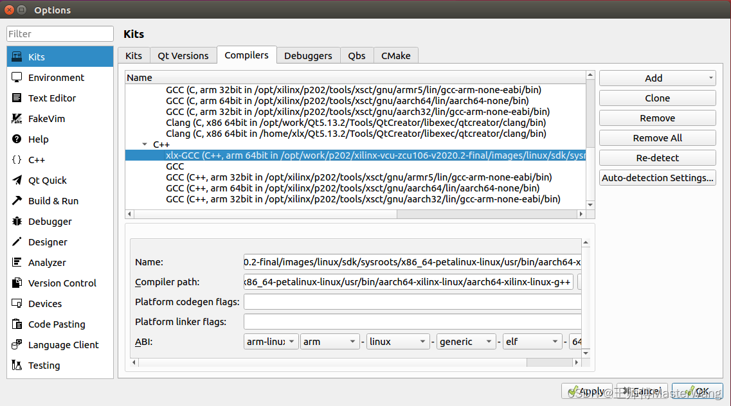Open Debugger bug icon
The width and height of the screenshot is (731, 406).
pos(17,221)
